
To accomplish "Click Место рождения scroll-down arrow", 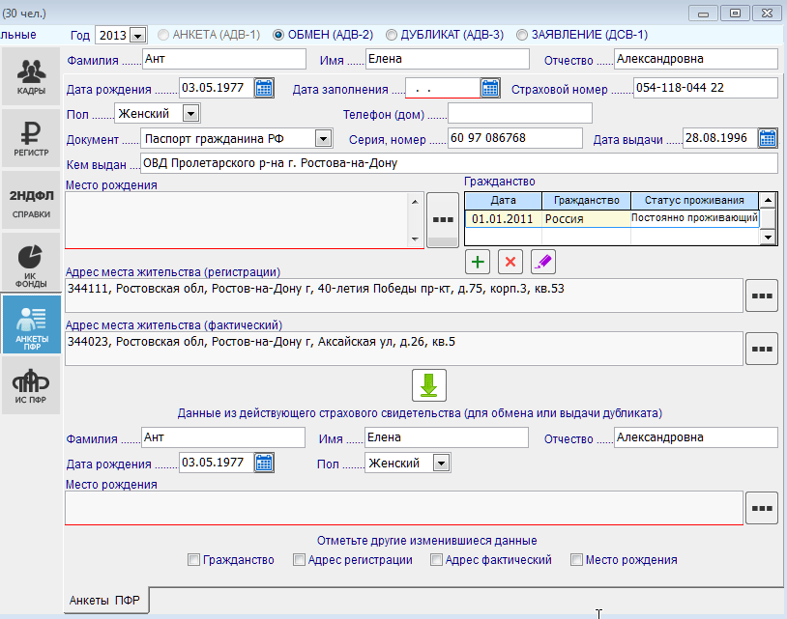I will (x=415, y=239).
